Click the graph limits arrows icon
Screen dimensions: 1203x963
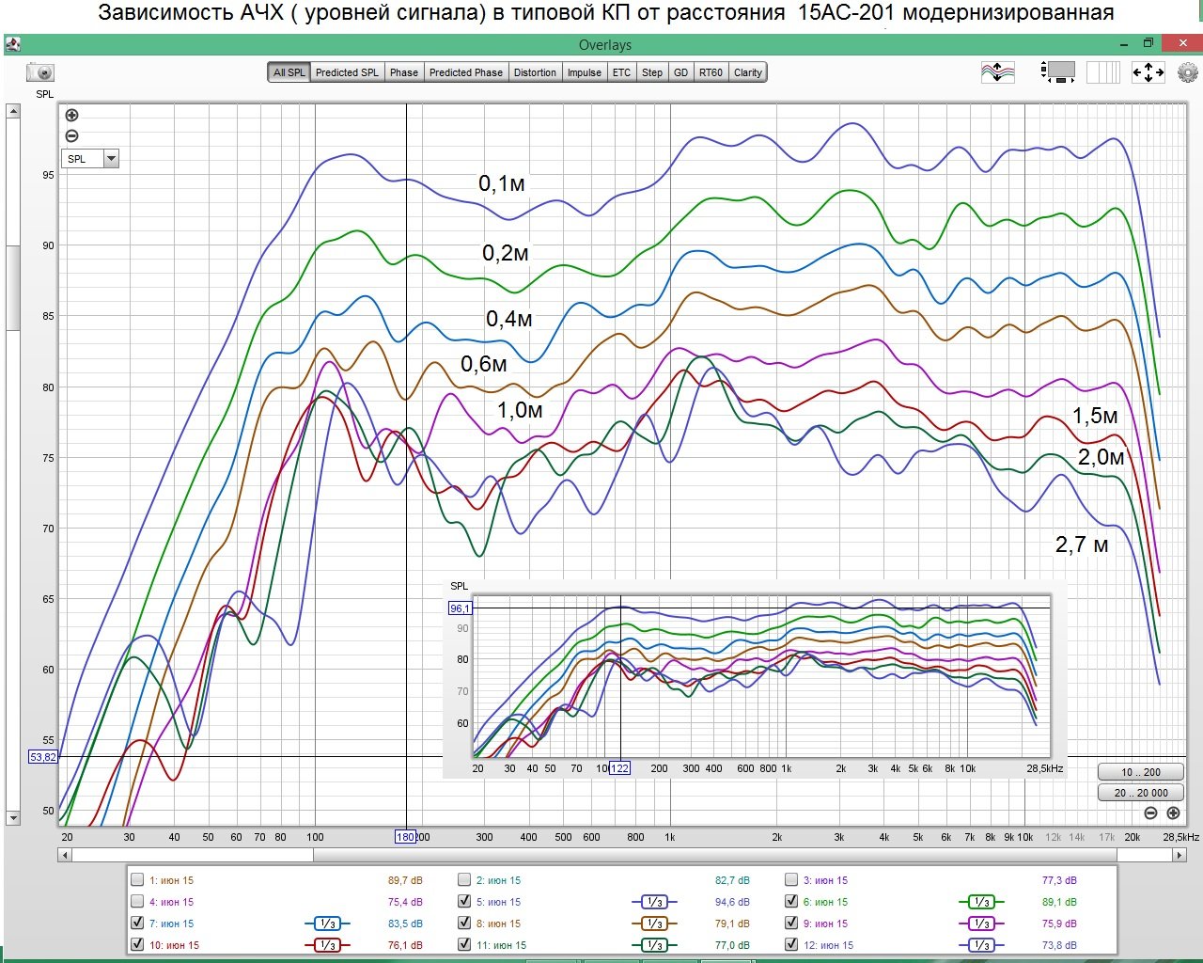pyautogui.click(x=1148, y=72)
